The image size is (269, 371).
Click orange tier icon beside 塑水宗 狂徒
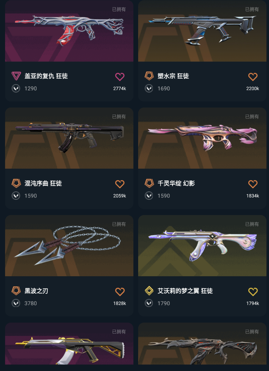pyautogui.click(x=149, y=76)
